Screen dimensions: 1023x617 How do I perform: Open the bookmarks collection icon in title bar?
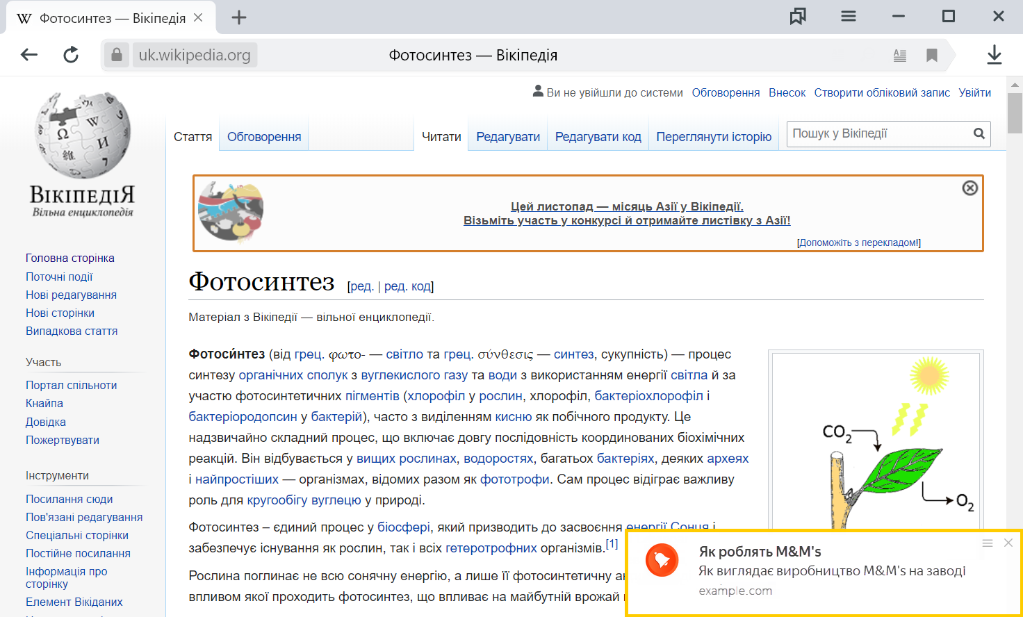coord(798,17)
